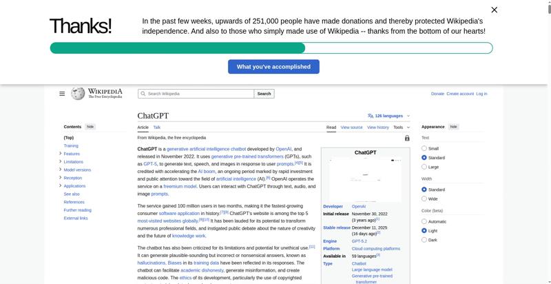Click the language translation icon

371,116
